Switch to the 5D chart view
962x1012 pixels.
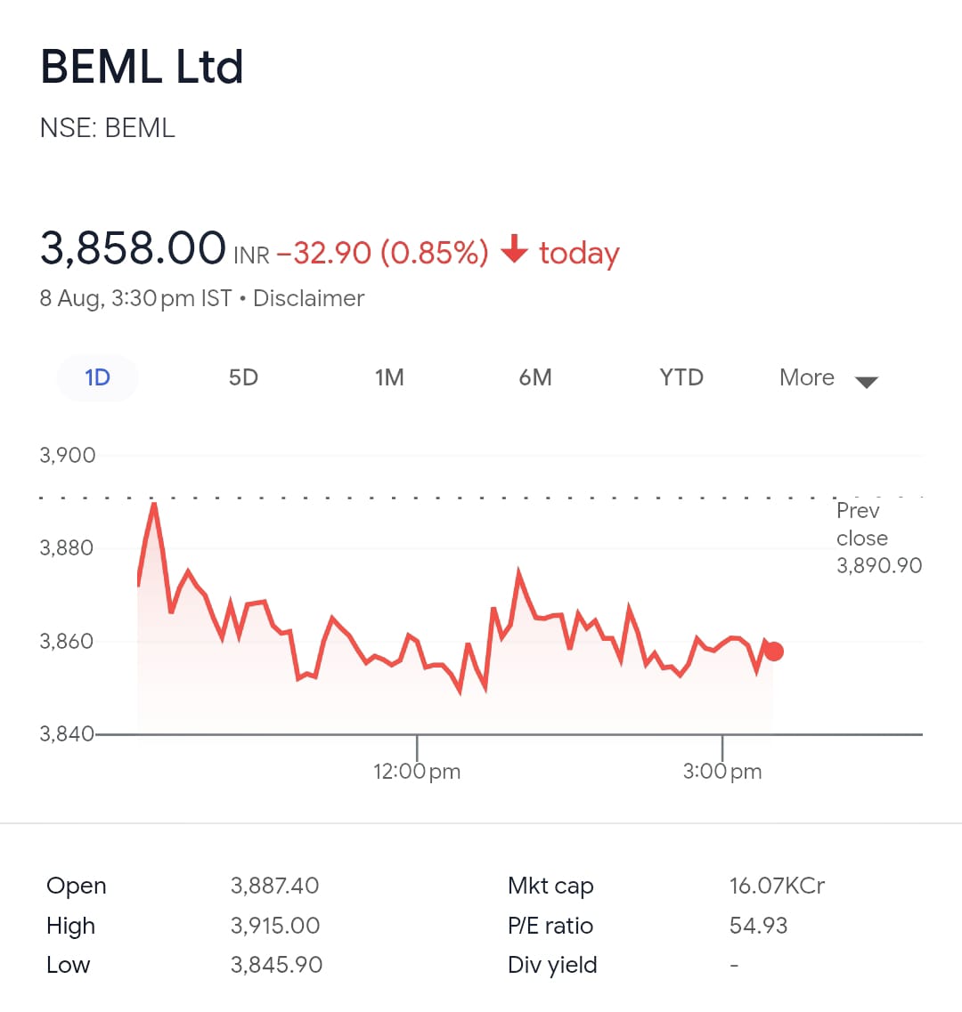243,377
